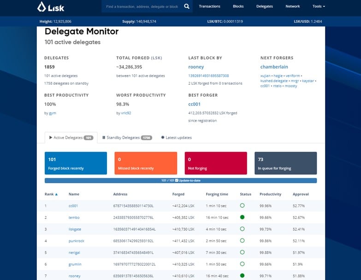Sort table by Approval column
361x280 pixels.
(x=301, y=194)
